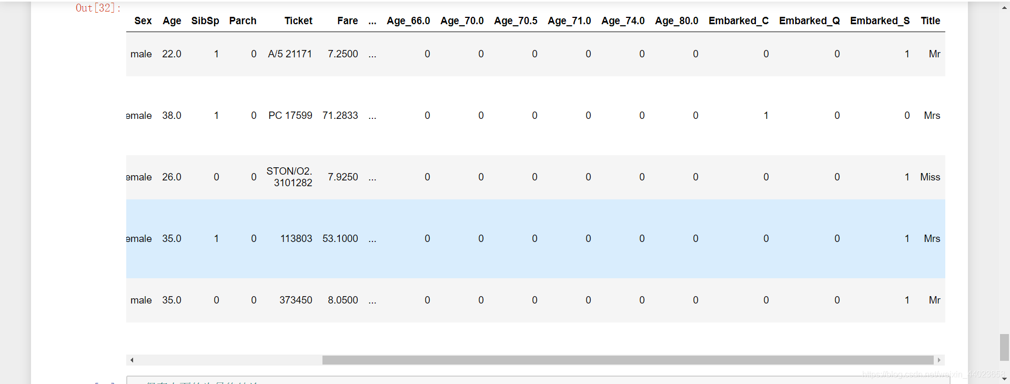Click the Age_66.0 column header
The image size is (1010, 384).
(x=408, y=21)
